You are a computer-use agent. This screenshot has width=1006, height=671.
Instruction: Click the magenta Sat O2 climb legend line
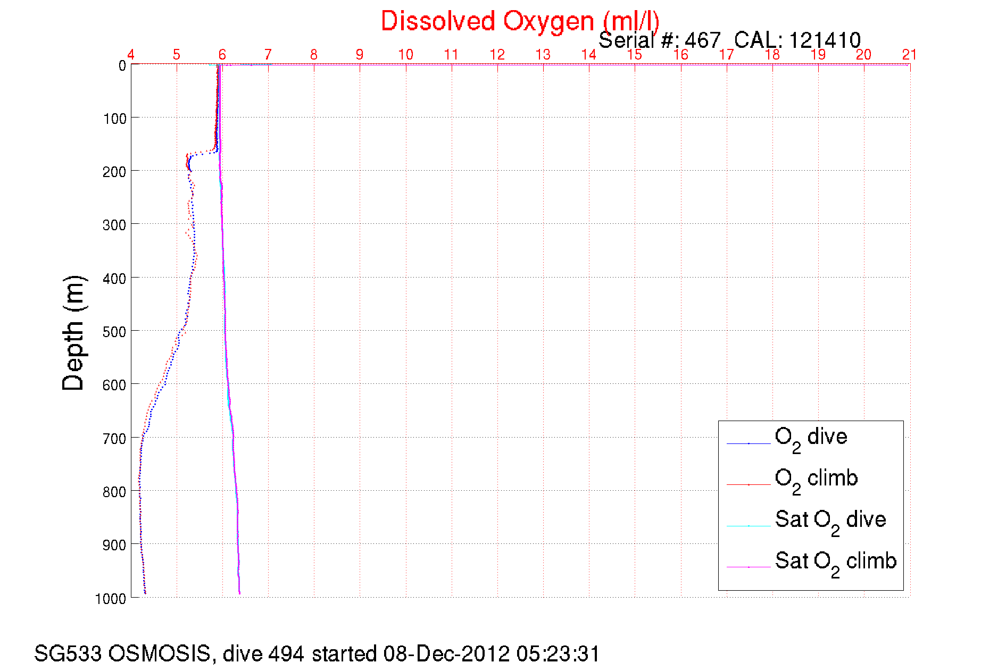pyautogui.click(x=749, y=567)
